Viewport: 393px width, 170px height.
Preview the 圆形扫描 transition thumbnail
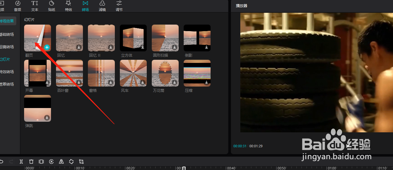(x=165, y=38)
